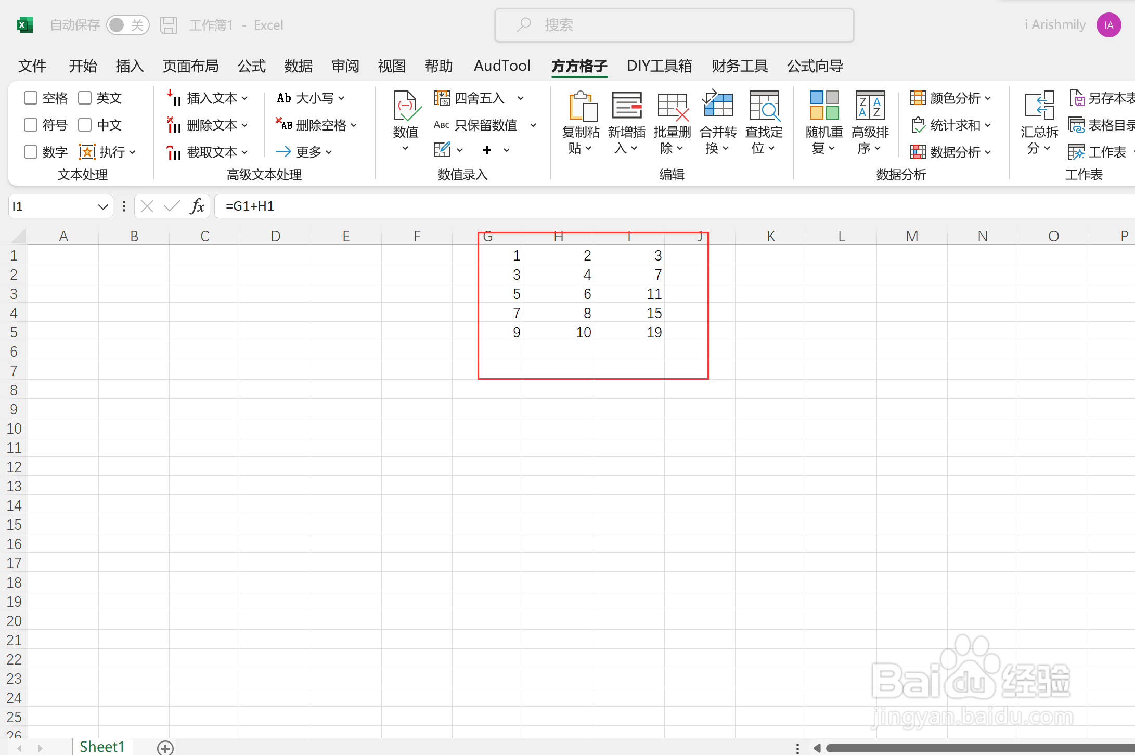Toggle the 自动保存 autosave switch
This screenshot has height=755, width=1135.
point(127,25)
